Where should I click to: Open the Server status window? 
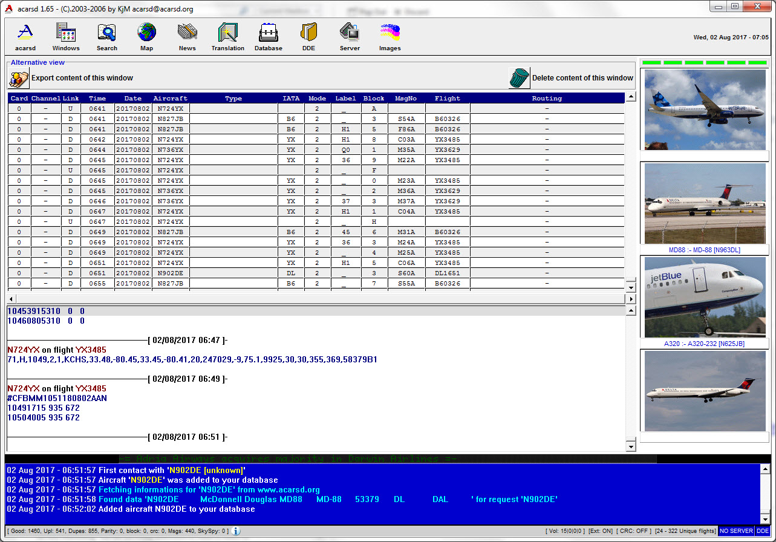click(350, 36)
